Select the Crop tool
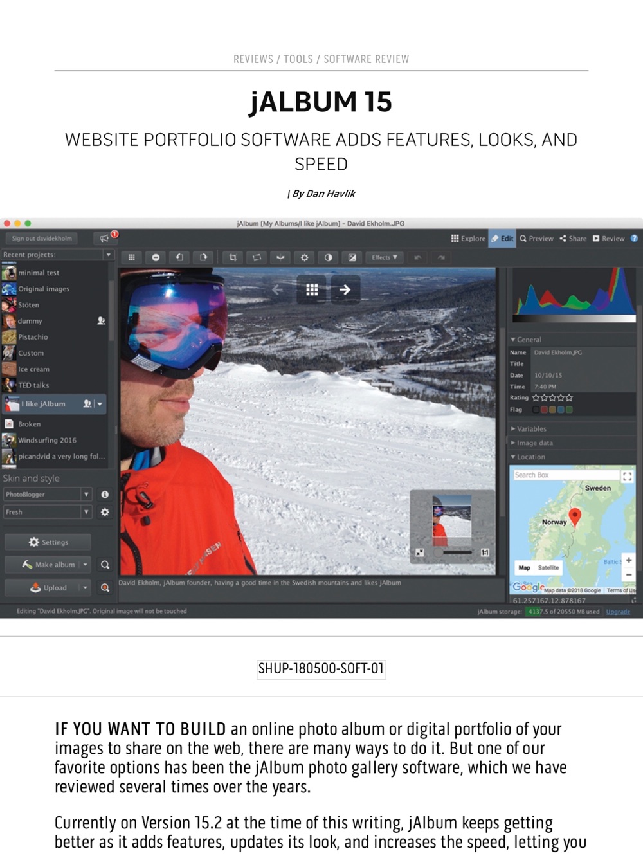 (233, 257)
